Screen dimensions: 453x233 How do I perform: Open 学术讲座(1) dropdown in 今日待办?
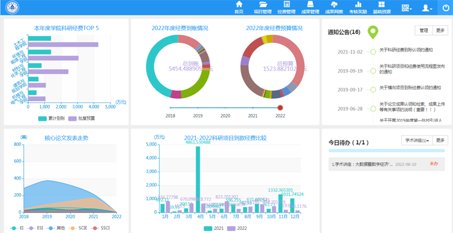(x=417, y=140)
